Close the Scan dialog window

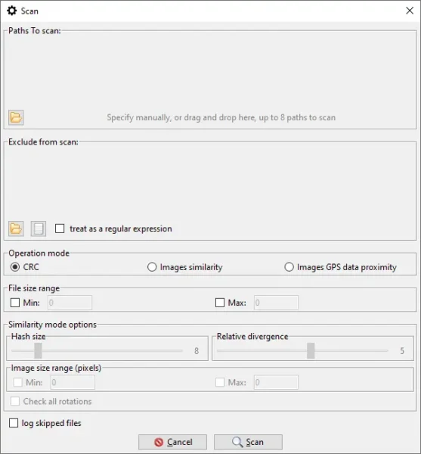click(x=410, y=11)
